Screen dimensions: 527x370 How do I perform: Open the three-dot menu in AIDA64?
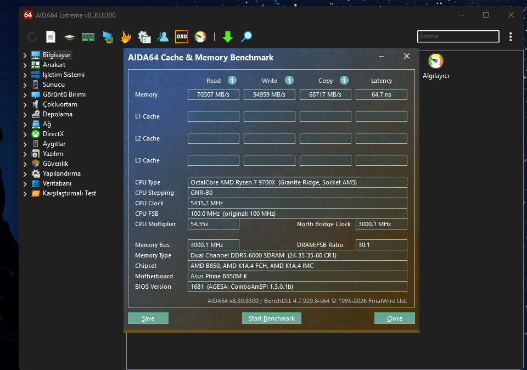511,37
